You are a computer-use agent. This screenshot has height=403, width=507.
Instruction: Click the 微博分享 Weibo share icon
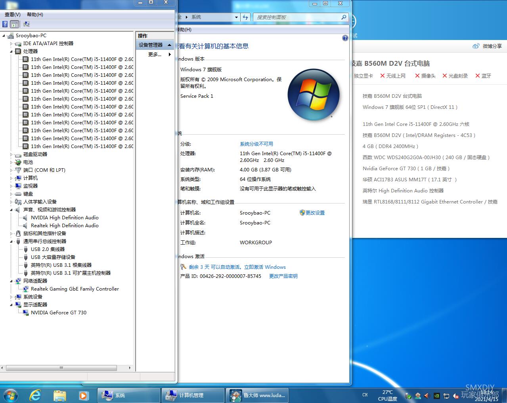tap(476, 46)
